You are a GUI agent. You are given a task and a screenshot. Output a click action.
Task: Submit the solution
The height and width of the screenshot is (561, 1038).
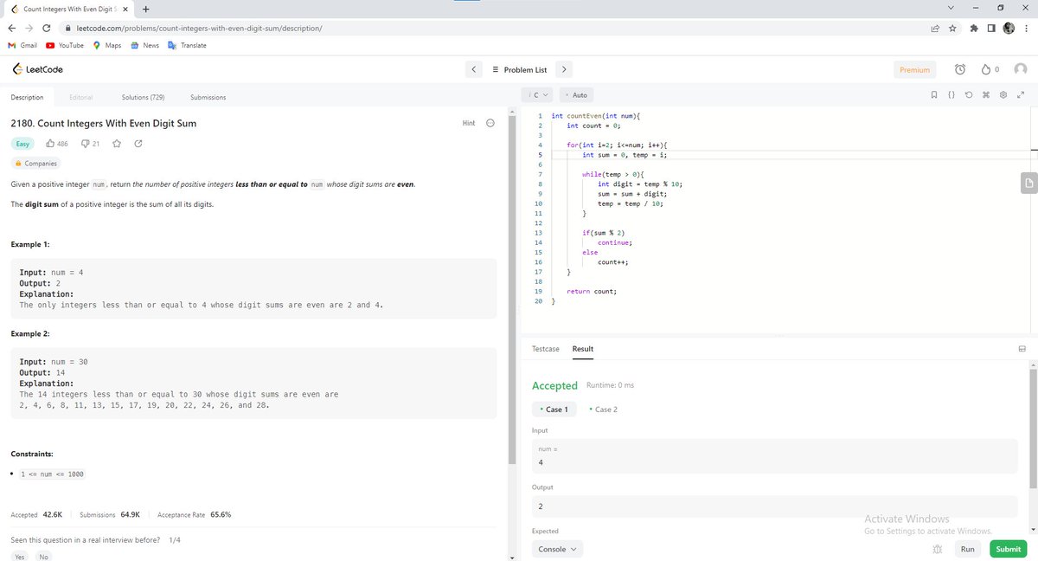1009,549
